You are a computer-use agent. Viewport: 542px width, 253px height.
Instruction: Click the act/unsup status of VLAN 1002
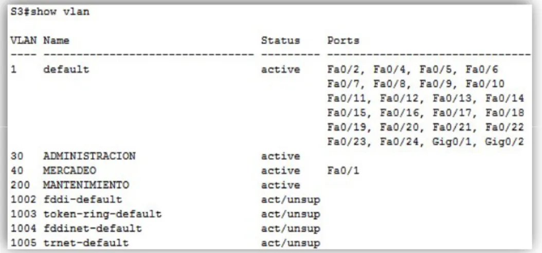click(x=291, y=200)
